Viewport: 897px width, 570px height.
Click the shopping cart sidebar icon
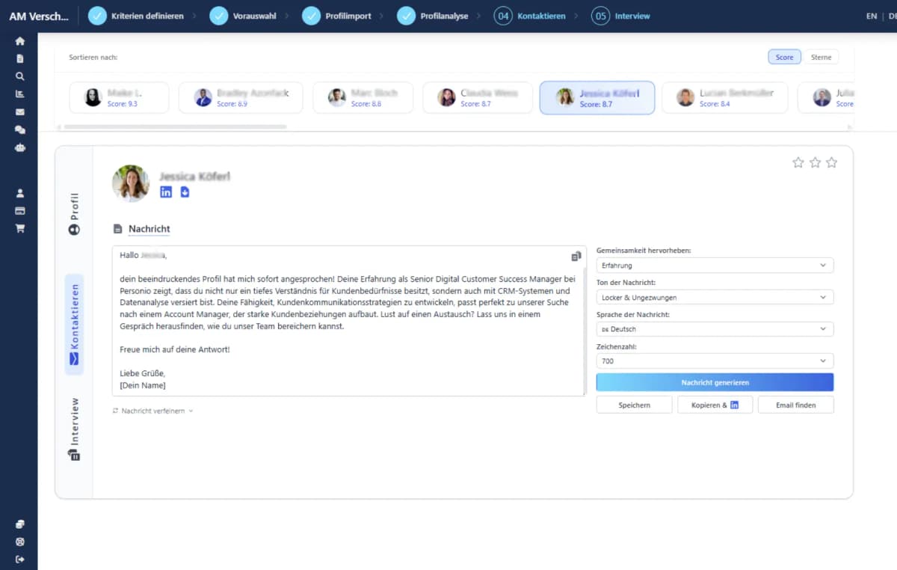point(20,229)
